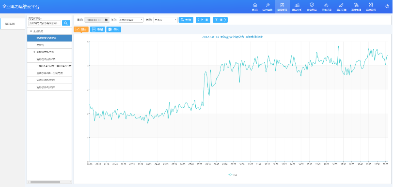Click the blue query button with magnifier
This screenshot has width=393, height=187.
pos(186,20)
